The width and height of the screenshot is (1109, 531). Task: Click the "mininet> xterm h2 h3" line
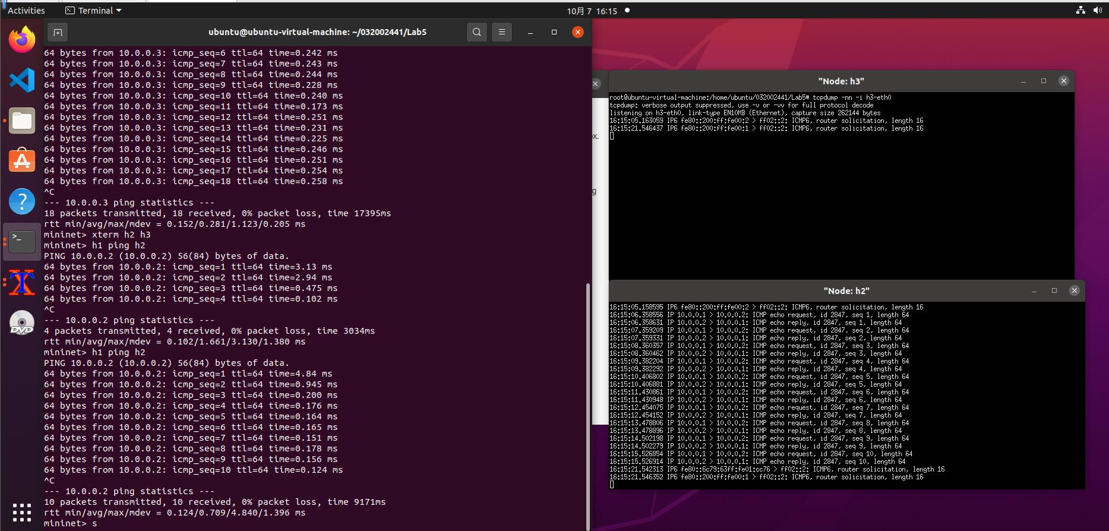[x=97, y=235]
